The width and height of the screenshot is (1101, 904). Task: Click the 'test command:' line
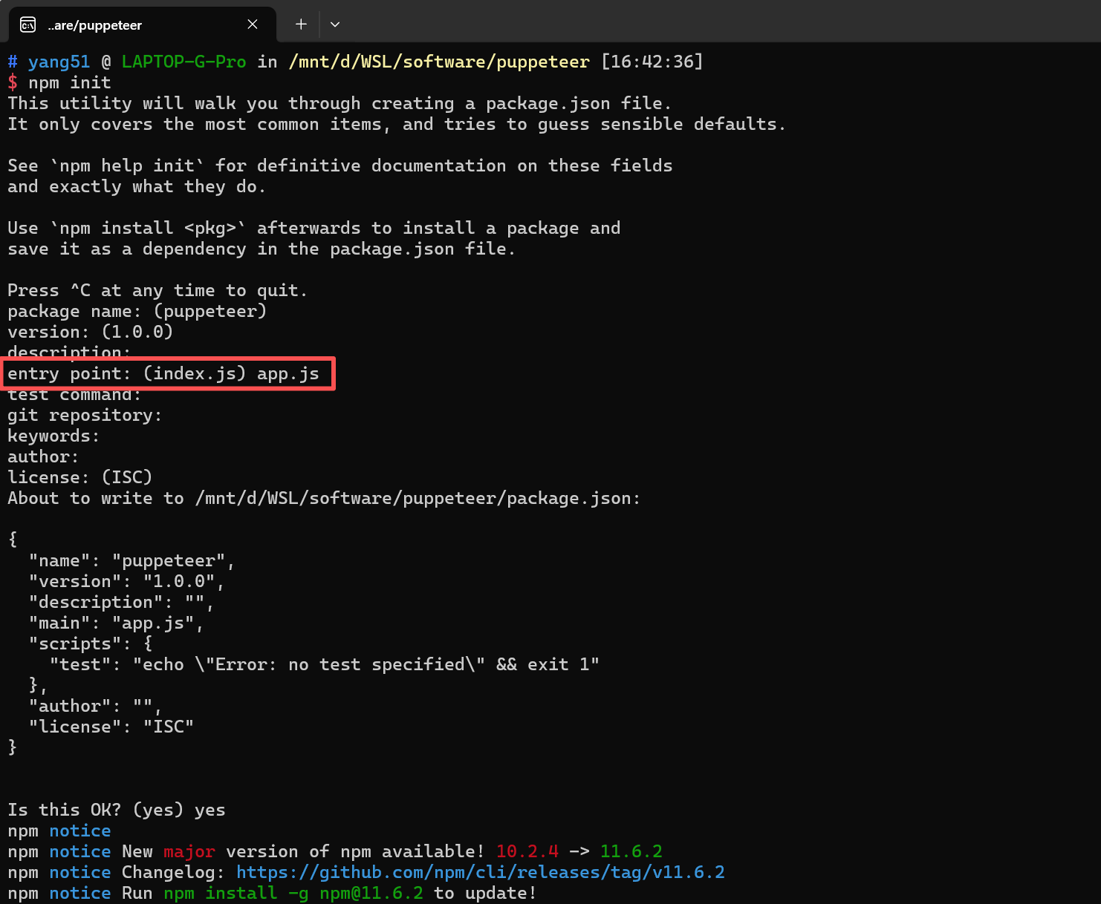[x=74, y=396]
